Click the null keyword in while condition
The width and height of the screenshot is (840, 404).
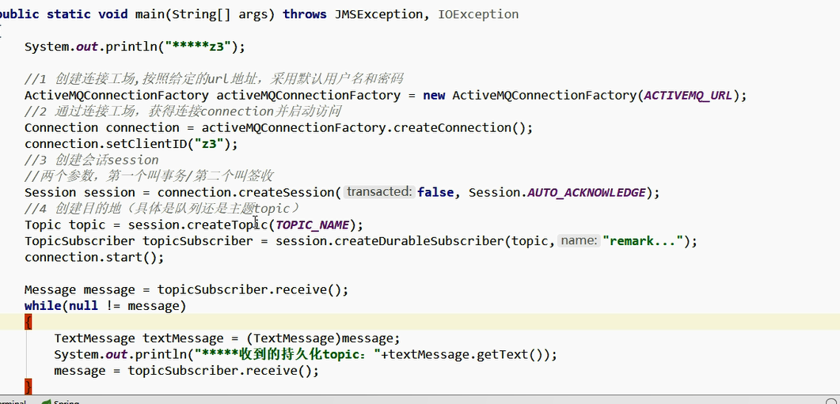pos(84,306)
